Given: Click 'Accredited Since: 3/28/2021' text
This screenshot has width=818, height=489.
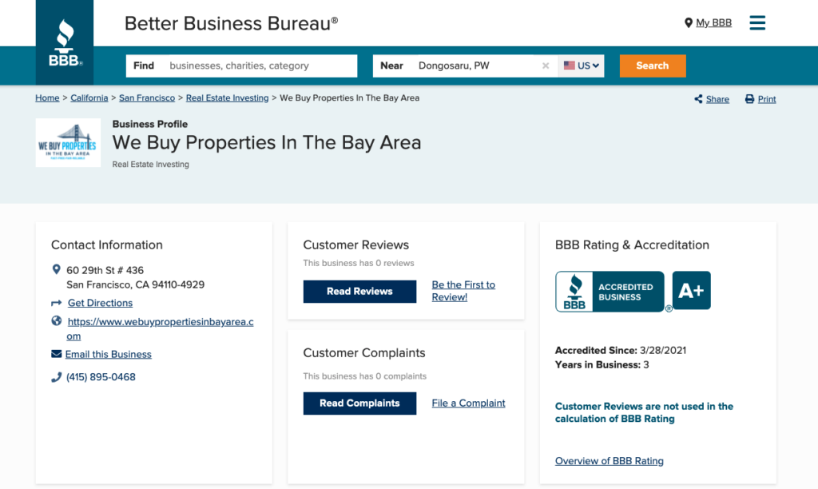Looking at the screenshot, I should coord(620,351).
